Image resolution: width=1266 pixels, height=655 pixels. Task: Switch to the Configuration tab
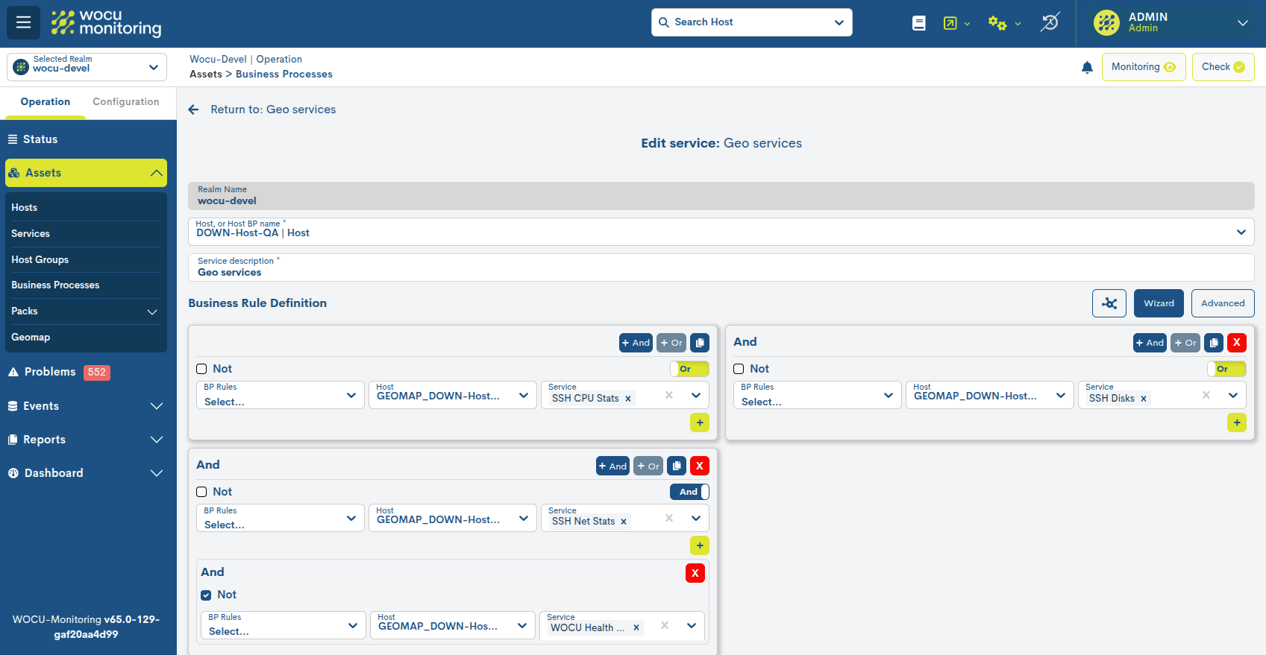coord(125,102)
